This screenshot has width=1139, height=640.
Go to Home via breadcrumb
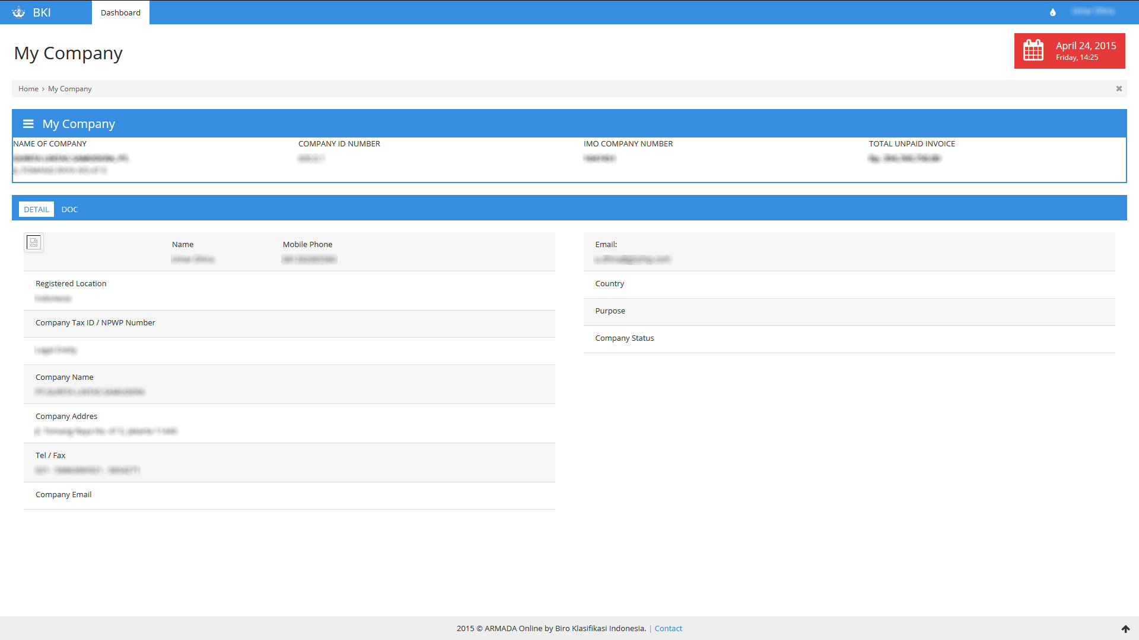click(x=28, y=89)
